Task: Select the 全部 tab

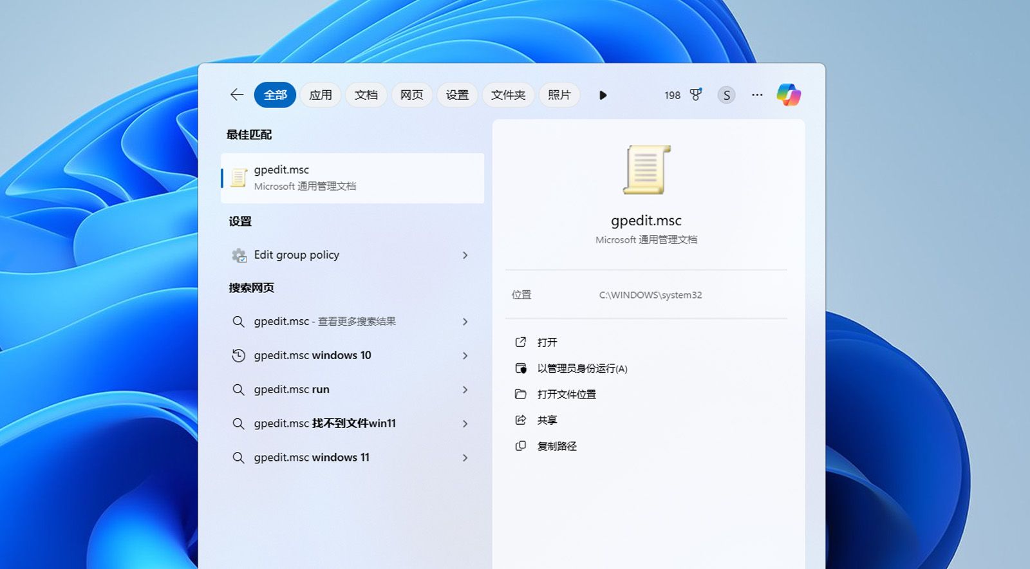Action: 275,95
